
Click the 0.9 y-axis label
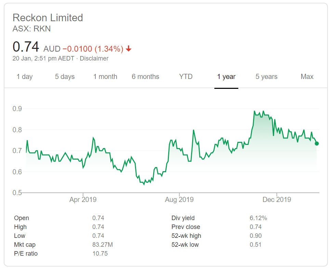coord(17,109)
